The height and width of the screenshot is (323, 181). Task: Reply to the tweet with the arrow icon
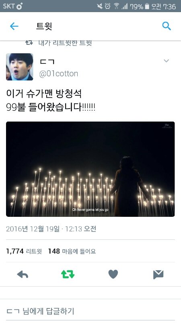[x=23, y=275]
